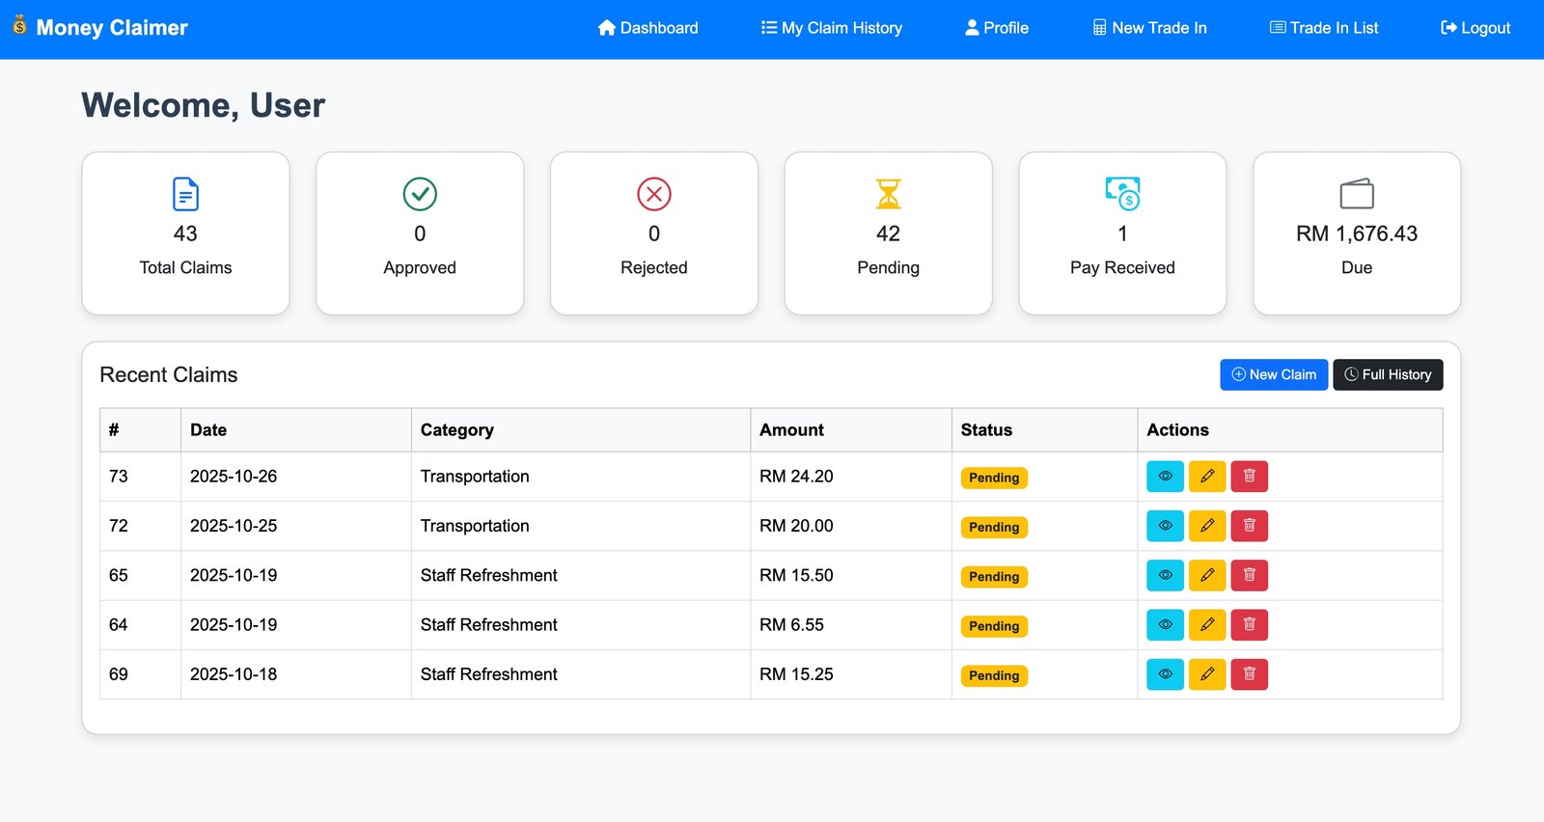The image size is (1544, 822).
Task: Open the Dashboard nav item
Action: click(648, 28)
